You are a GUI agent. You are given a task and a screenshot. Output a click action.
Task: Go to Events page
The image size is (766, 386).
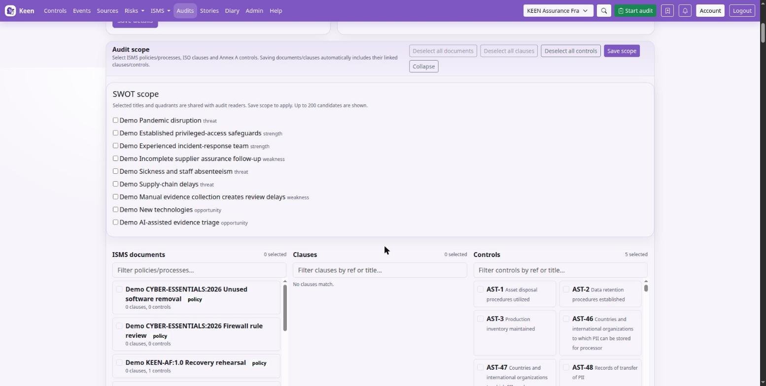point(82,11)
